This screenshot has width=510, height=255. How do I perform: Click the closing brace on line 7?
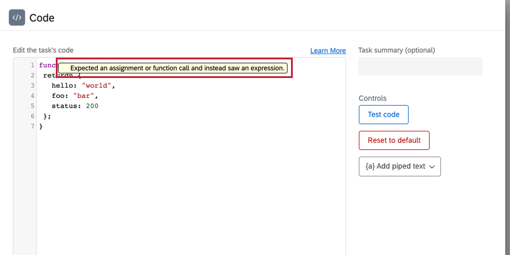41,127
